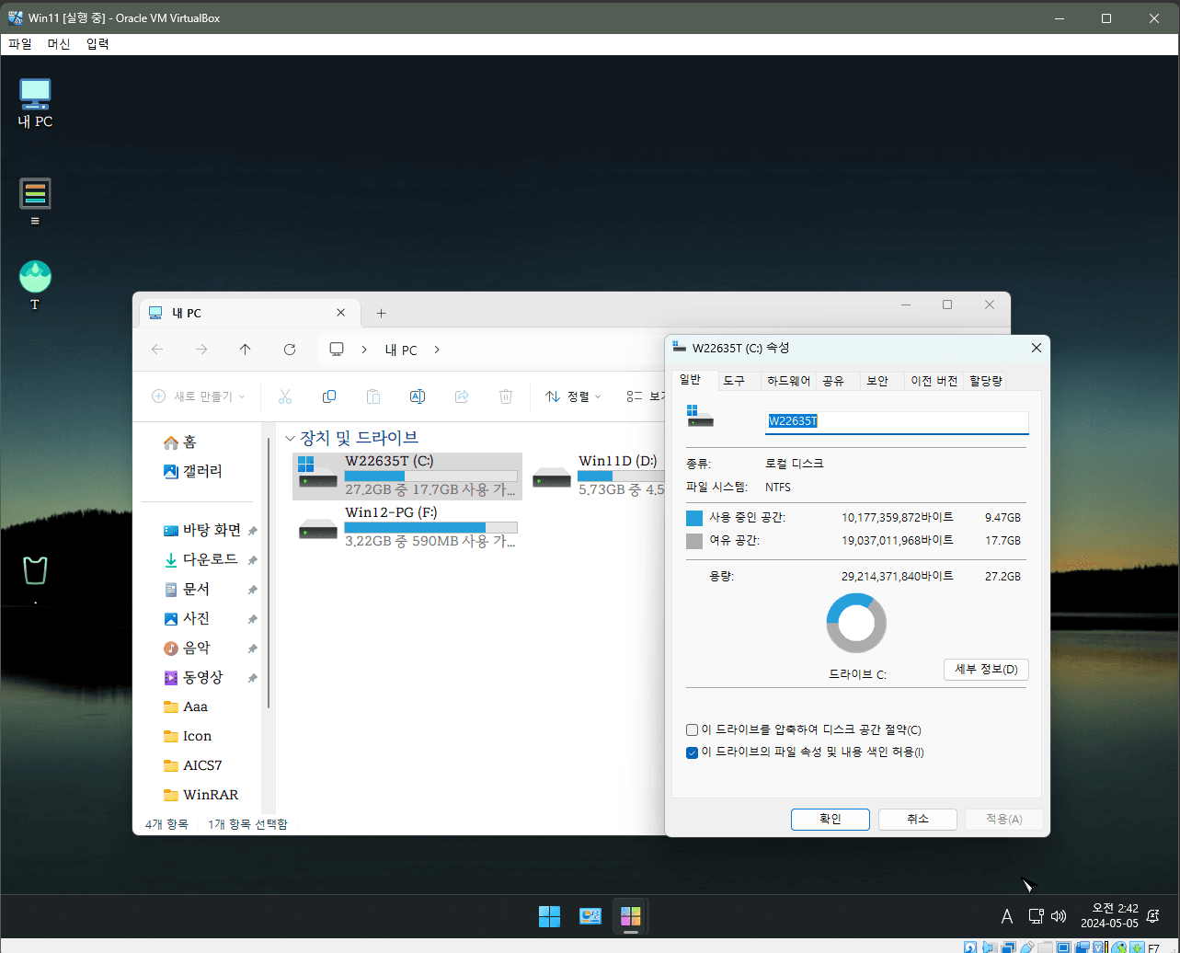Viewport: 1180px width, 953px height.
Task: Close the 내 PC explorer tab
Action: click(x=341, y=313)
